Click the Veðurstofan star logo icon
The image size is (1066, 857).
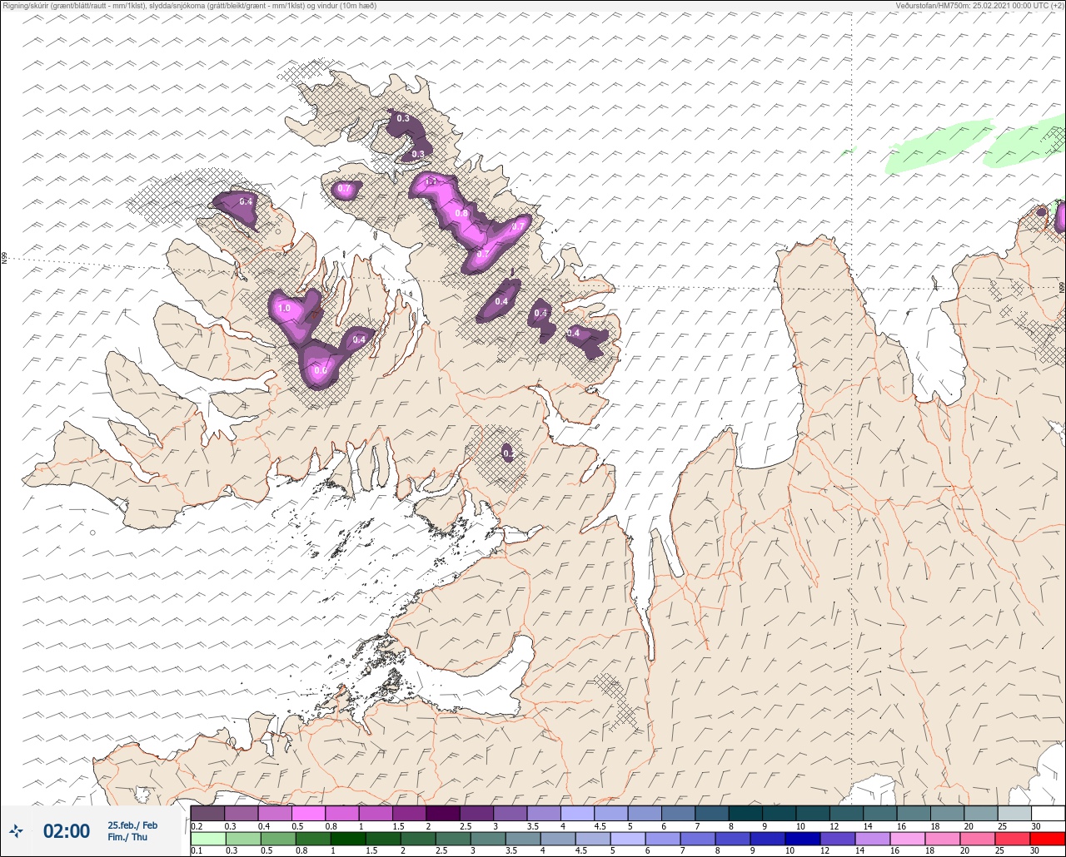pos(17,830)
